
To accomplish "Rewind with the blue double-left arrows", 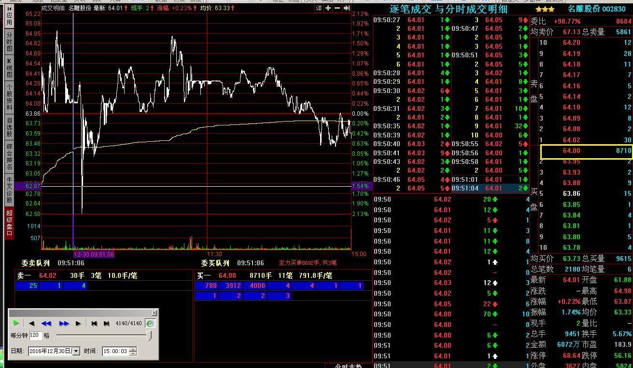I will click(x=46, y=323).
